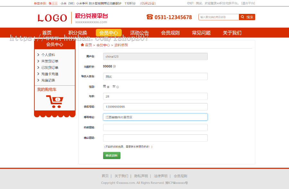289x189 pixels.
Task: Click the 退出平台 logout link at top right
Action: pyautogui.click(x=248, y=3)
